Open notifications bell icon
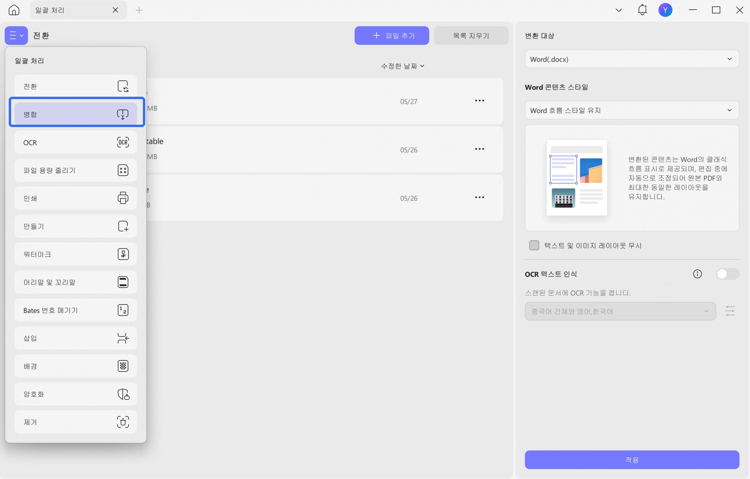This screenshot has width=750, height=479. tap(642, 10)
